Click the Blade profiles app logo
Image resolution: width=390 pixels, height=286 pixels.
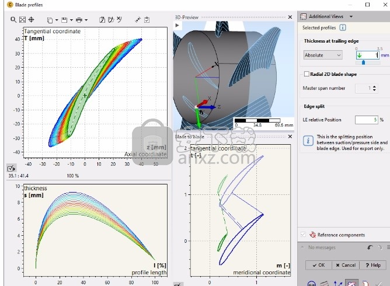tap(10, 5)
